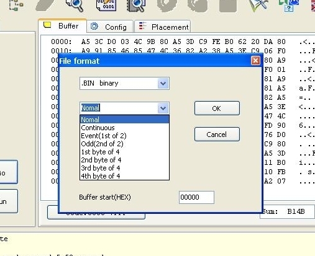Image resolution: width=315 pixels, height=256 pixels.
Task: Click the yellow Buffer tab icon
Action: point(47,25)
